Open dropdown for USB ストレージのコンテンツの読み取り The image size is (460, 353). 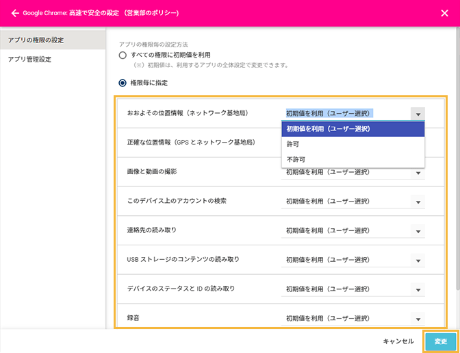(418, 260)
